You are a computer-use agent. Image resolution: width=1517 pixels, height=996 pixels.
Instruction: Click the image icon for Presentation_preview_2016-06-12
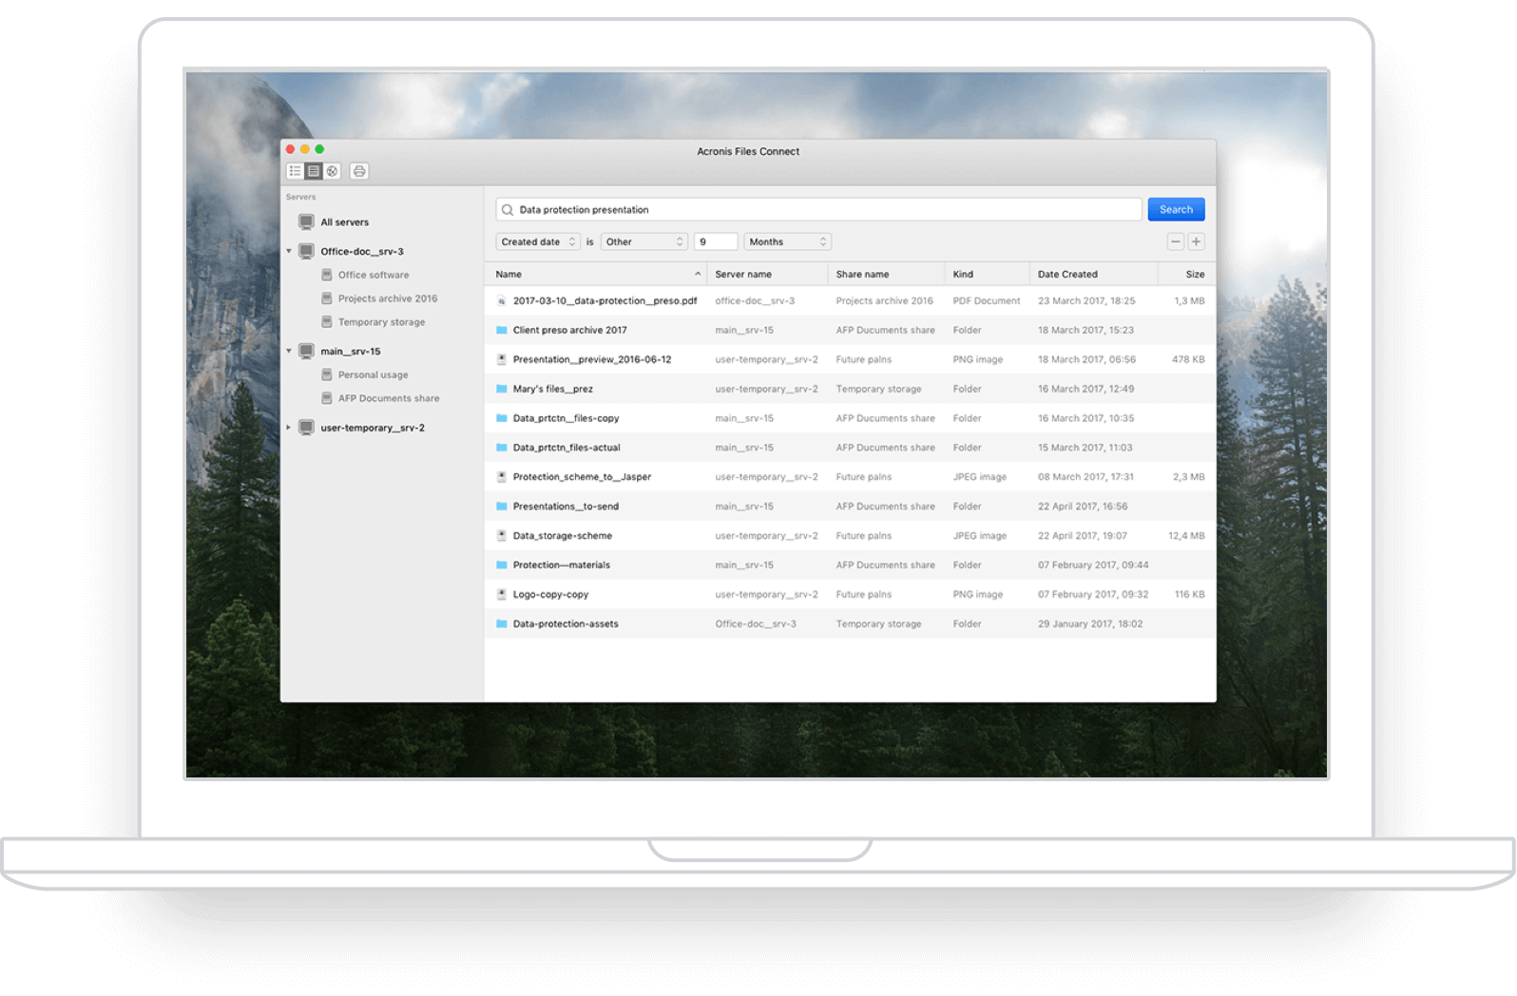[501, 359]
